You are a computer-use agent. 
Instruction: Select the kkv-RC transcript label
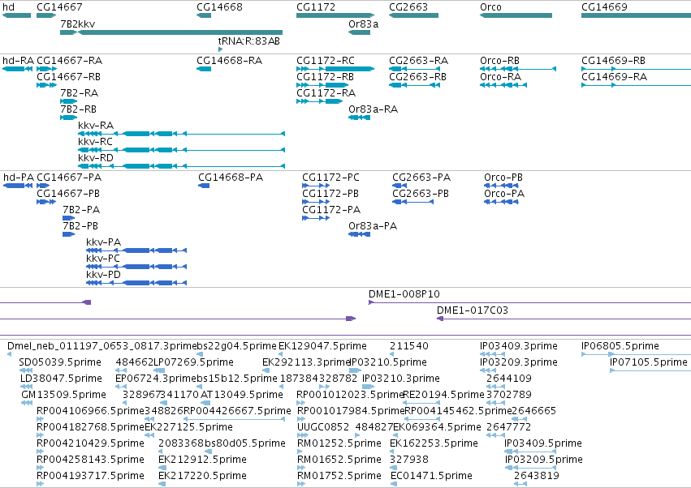coord(95,142)
